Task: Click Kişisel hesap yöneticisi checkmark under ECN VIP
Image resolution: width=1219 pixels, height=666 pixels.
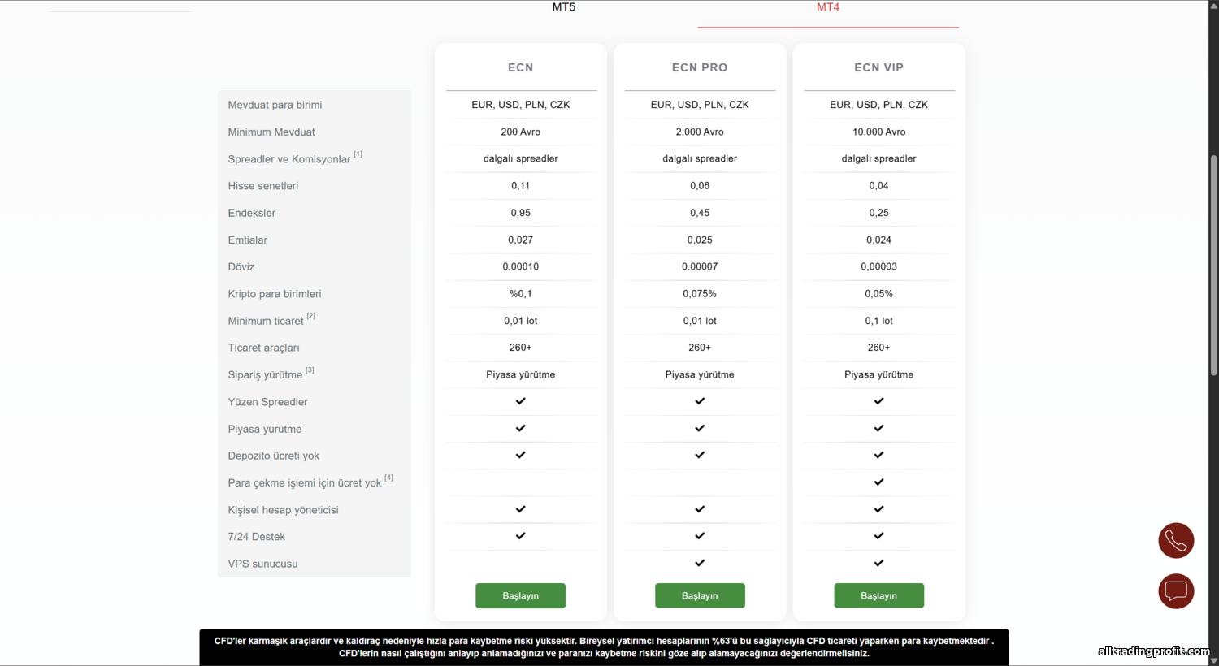Action: 878,509
